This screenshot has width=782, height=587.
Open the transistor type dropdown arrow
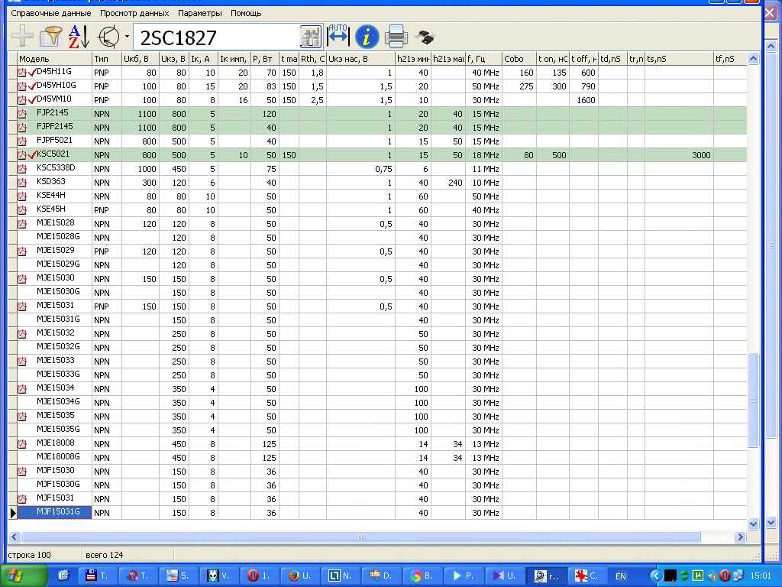click(127, 37)
